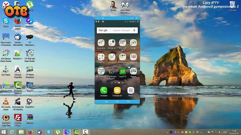The width and height of the screenshot is (241, 135).
Task: Open the LazyIPTV app on the phone screen
Action: (122, 72)
